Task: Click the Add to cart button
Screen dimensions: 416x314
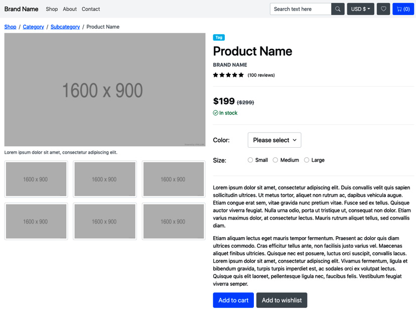Action: pos(233,300)
